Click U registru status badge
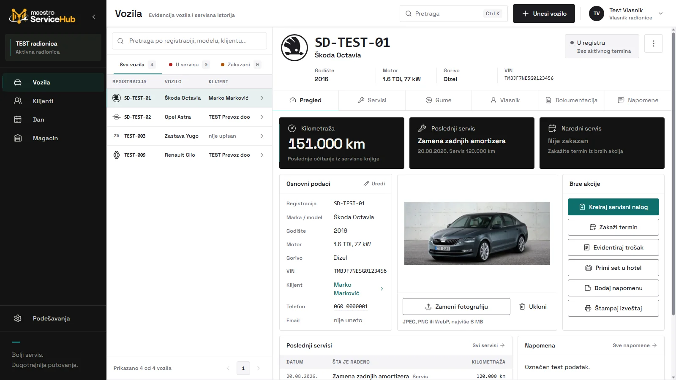Image resolution: width=676 pixels, height=380 pixels. [602, 46]
